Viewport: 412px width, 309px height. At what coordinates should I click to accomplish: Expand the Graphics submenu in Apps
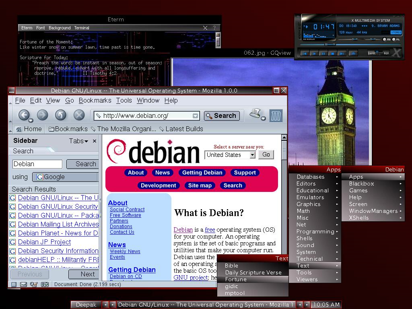[x=315, y=204]
